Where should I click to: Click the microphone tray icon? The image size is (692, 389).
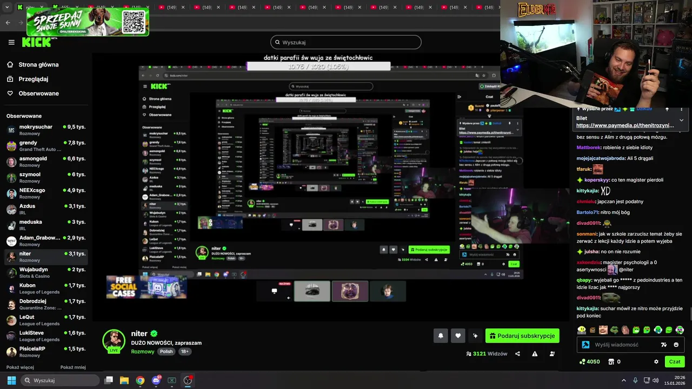635,380
